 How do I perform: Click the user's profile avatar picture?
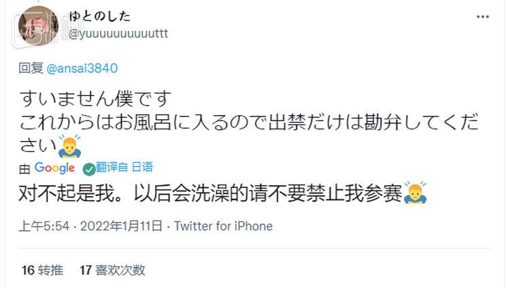click(38, 27)
